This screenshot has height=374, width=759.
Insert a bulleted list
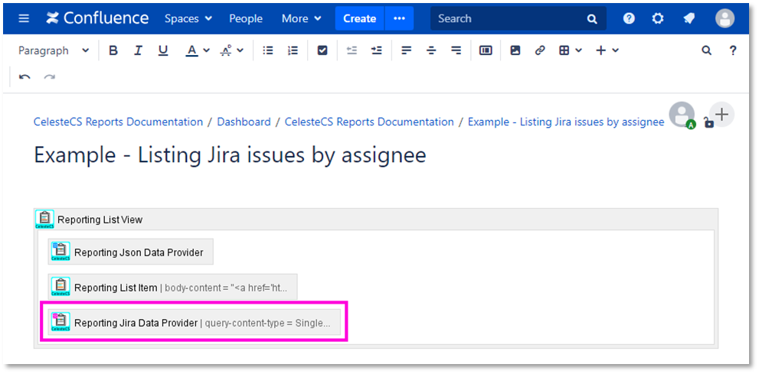(x=268, y=50)
